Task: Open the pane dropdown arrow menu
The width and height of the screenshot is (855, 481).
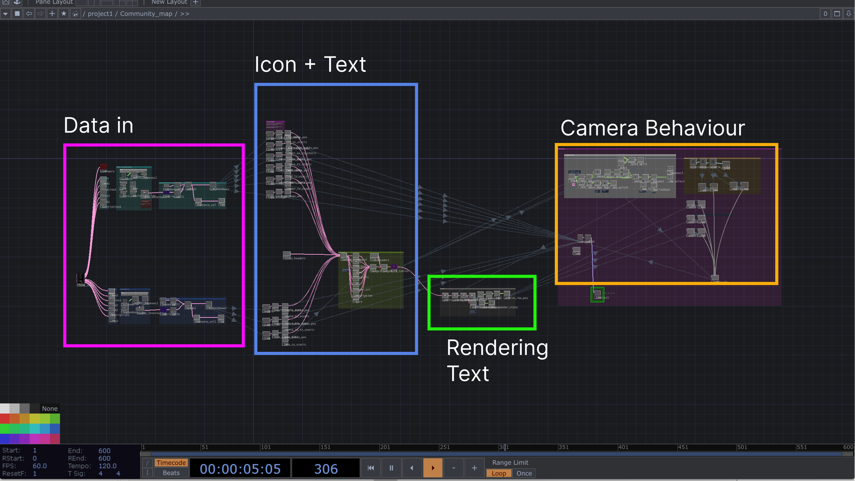Action: (x=6, y=14)
